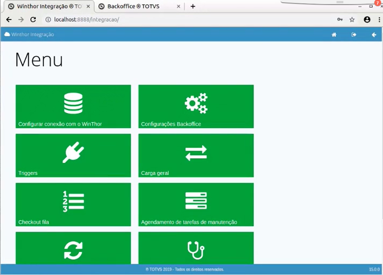Click the red notification badge 7
Image resolution: width=383 pixels, height=275 pixels.
(378, 3)
